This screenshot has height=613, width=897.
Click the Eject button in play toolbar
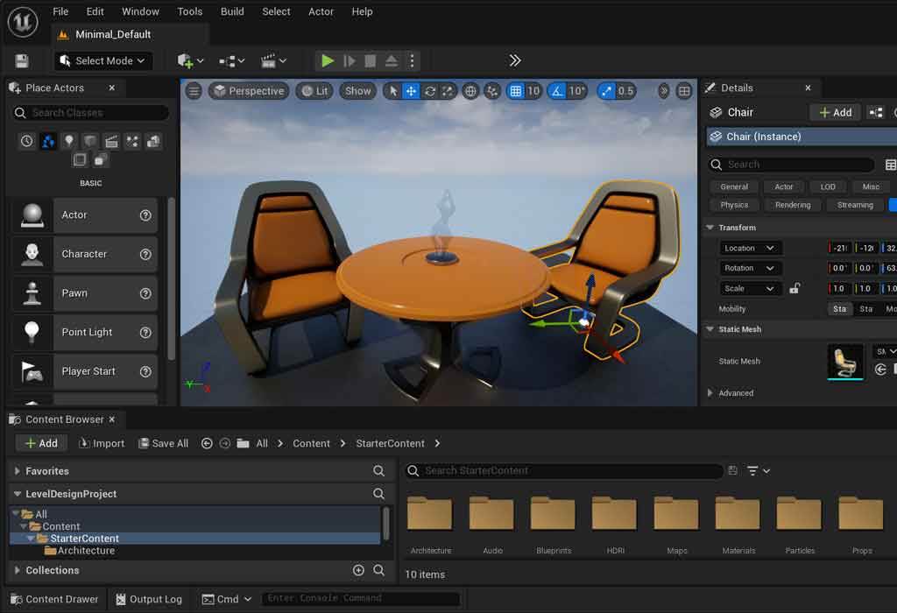(392, 60)
